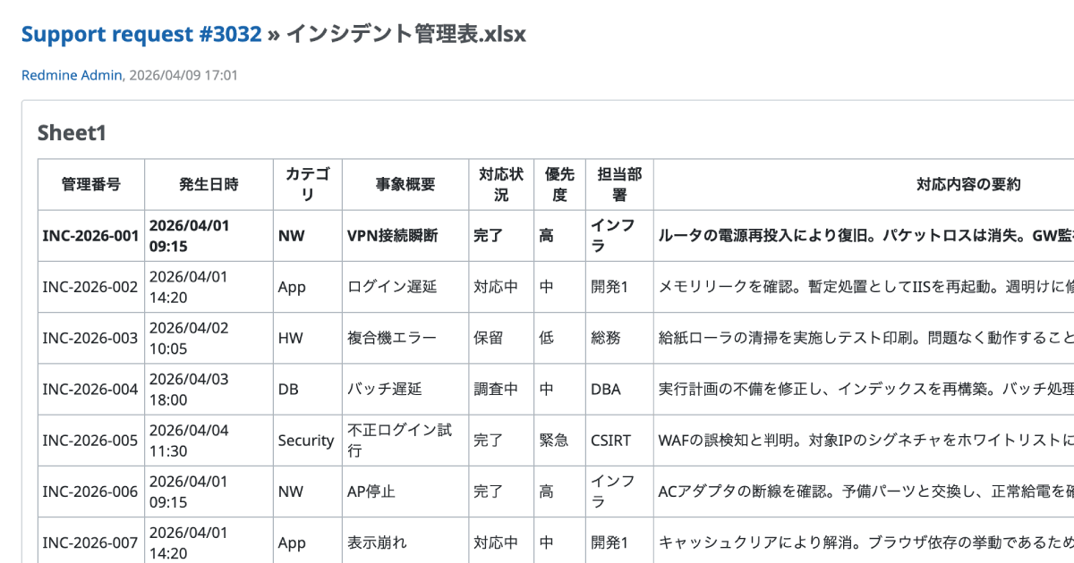Click the Redmine Admin author link
Image resolution: width=1074 pixels, height=563 pixels.
click(72, 75)
